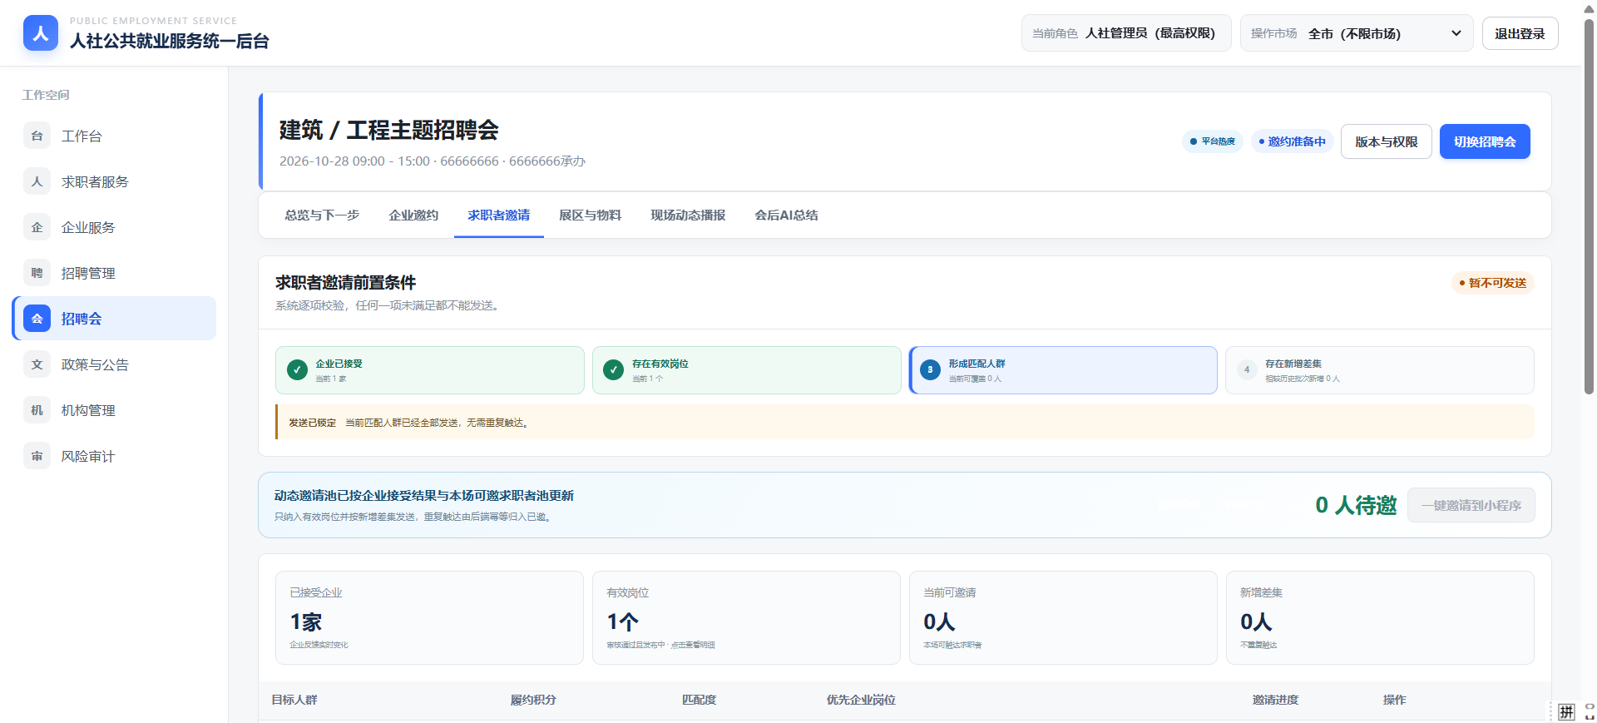Viewport: 1597px width, 723px height.
Task: Open the 企业邀约 tab
Action: [413, 215]
